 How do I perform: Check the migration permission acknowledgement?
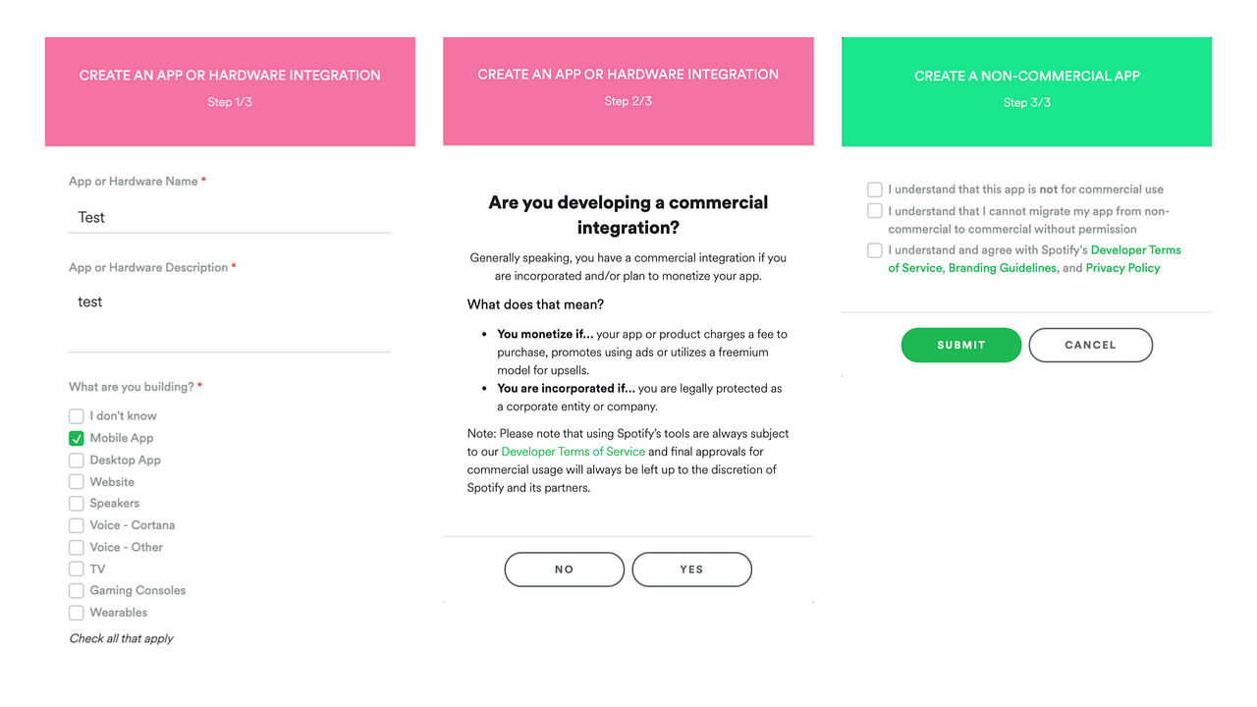point(874,210)
